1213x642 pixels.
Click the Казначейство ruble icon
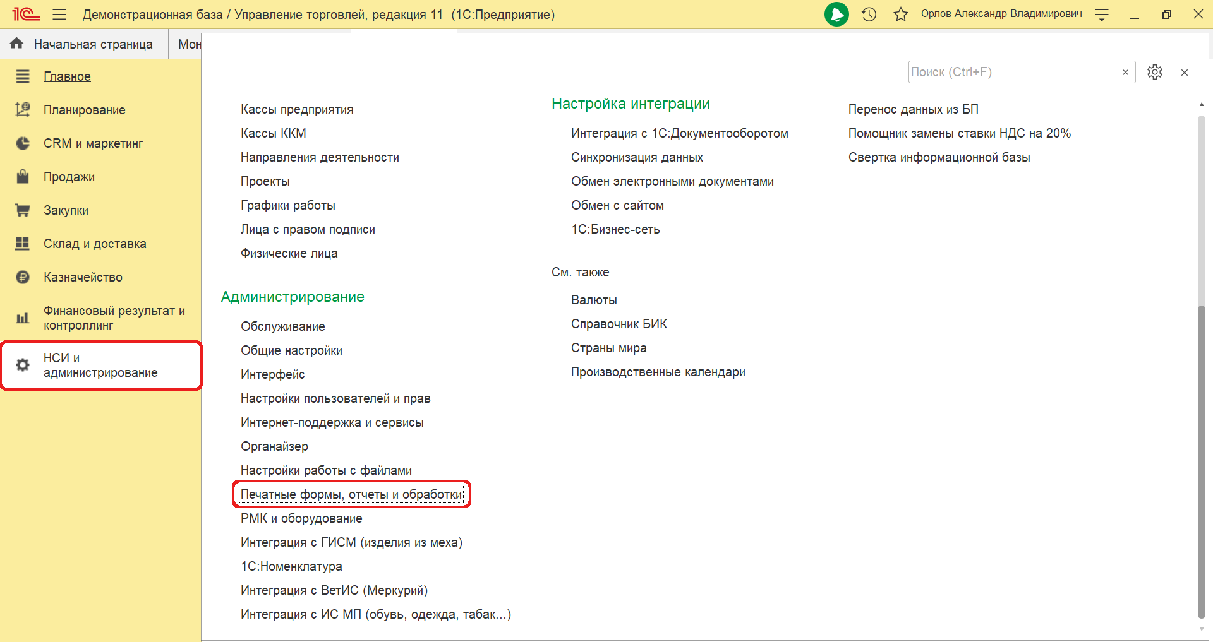click(23, 277)
